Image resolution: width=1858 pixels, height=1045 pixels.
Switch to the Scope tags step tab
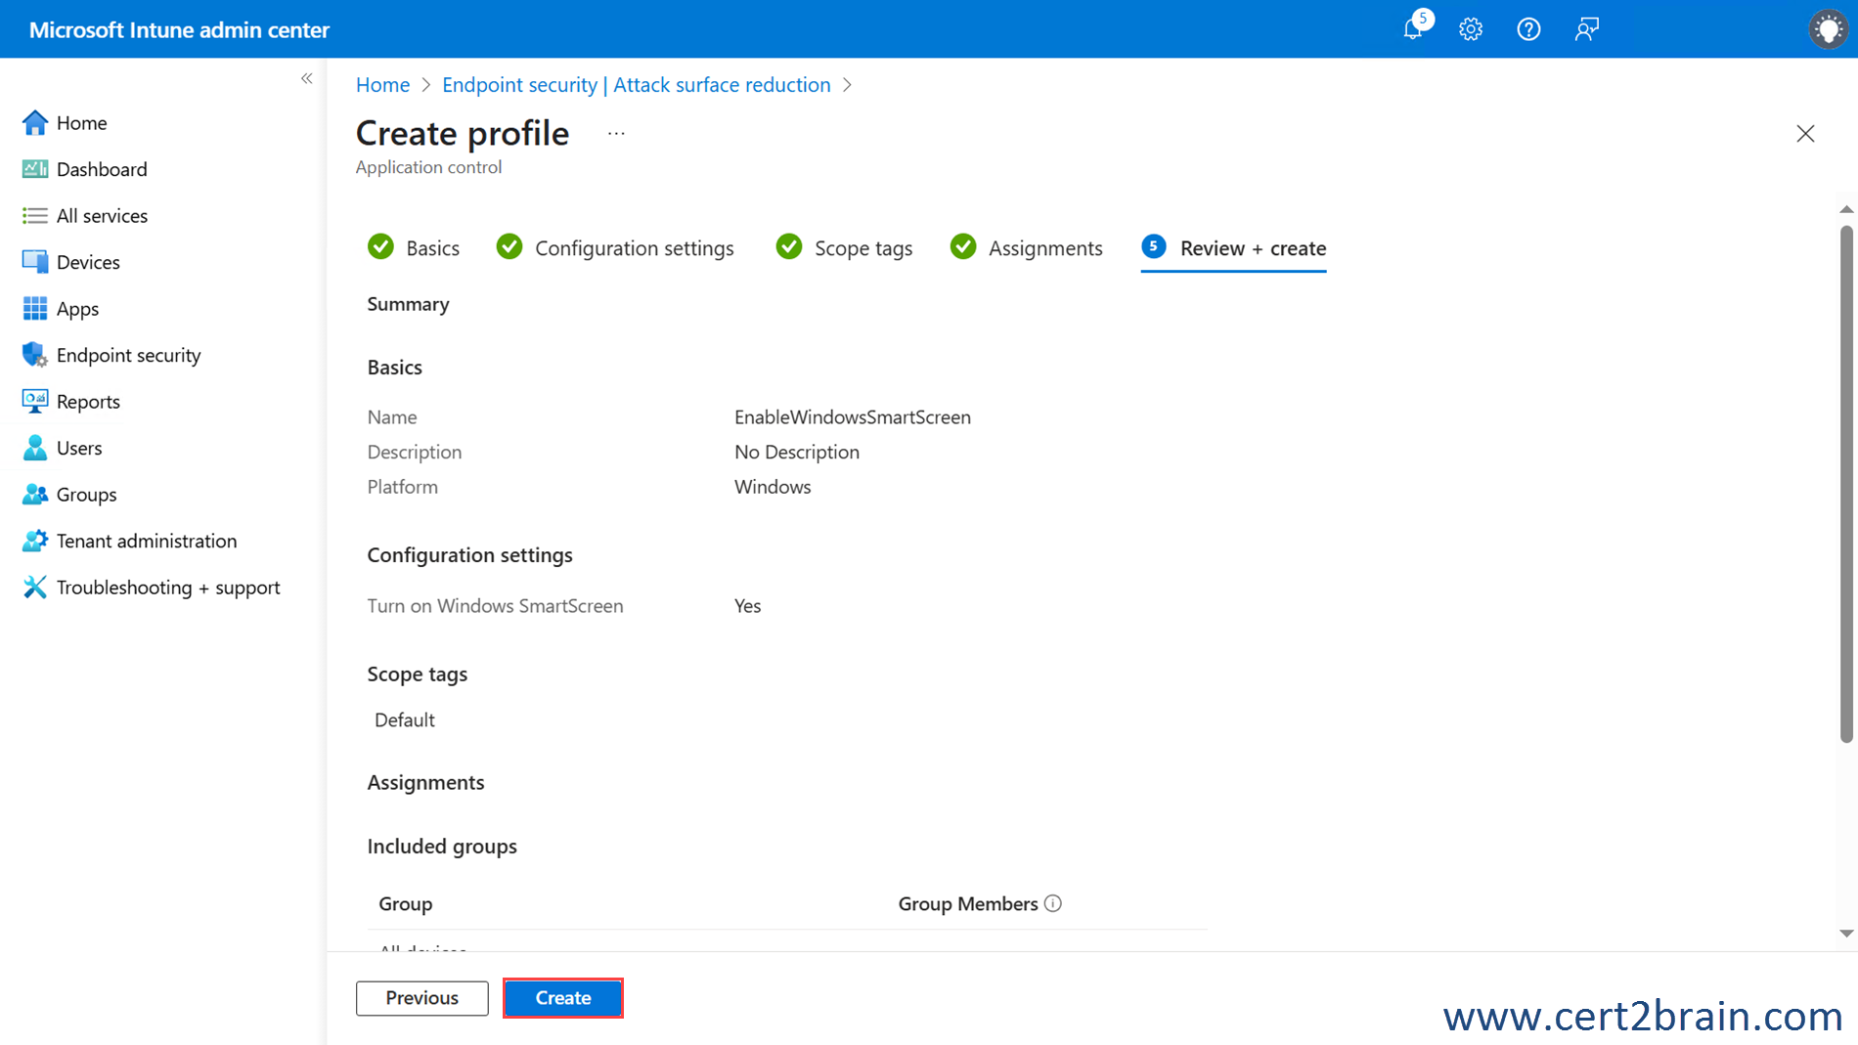844,247
